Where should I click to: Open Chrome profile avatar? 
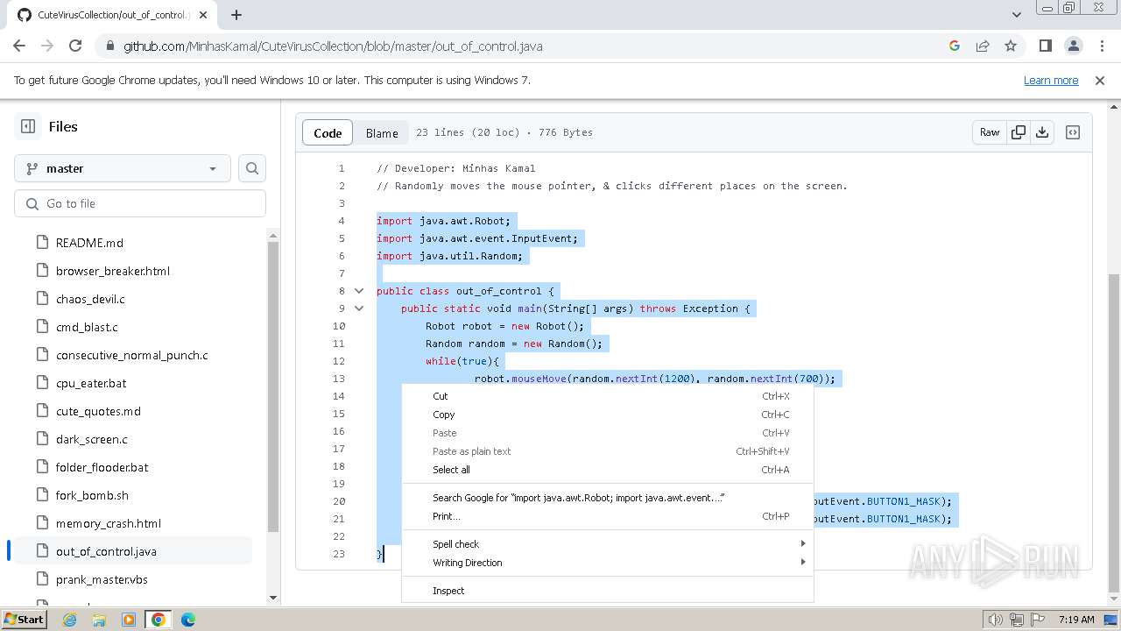(1074, 46)
